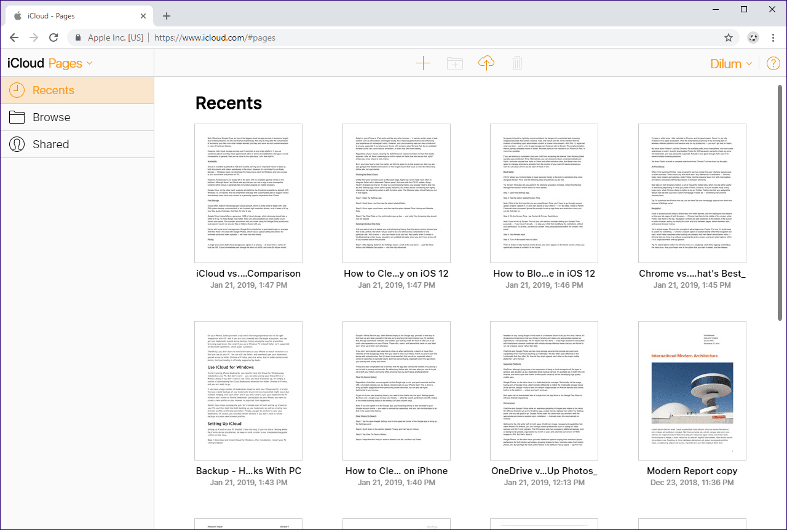Open Backup - H...ks With PC thumbnail
Viewport: 787px width, 530px height.
(x=248, y=390)
